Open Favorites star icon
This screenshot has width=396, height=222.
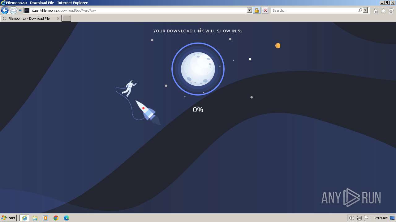coord(383,11)
